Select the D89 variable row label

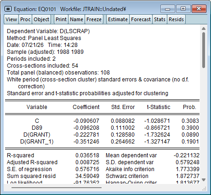point(37,128)
